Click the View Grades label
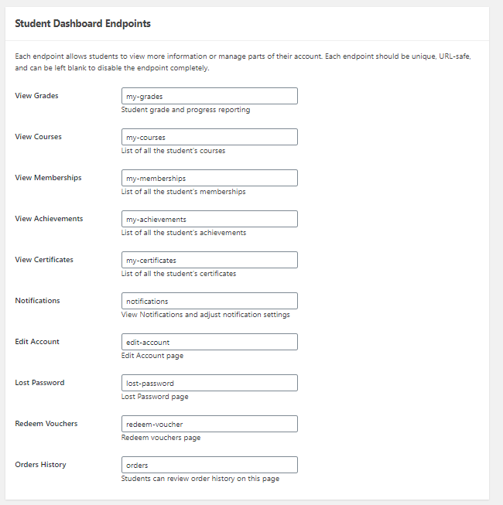This screenshot has height=505, width=503. pos(36,96)
